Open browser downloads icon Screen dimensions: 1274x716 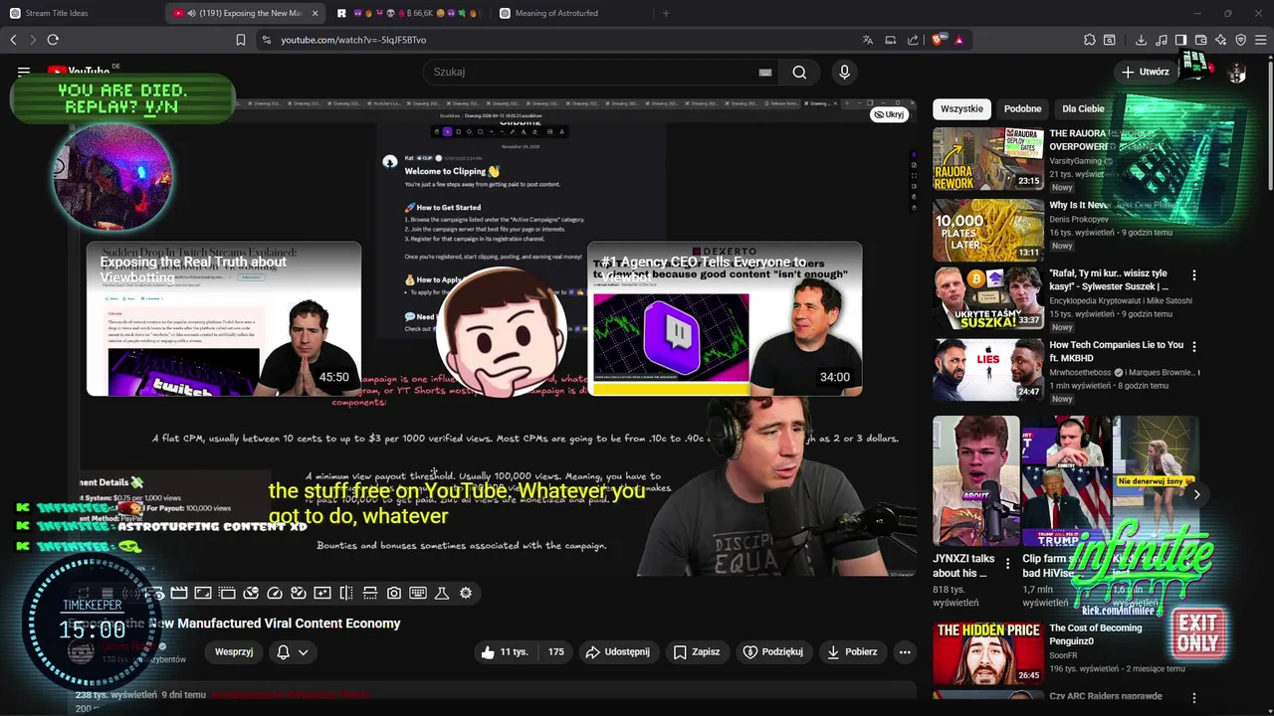click(1141, 40)
